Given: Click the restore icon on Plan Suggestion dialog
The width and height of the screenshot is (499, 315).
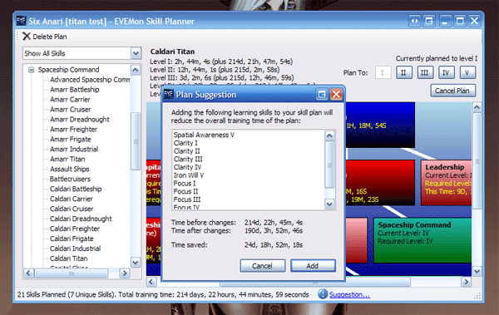Looking at the screenshot, I should [x=322, y=94].
